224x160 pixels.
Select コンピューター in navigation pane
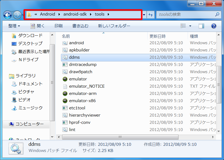click(x=26, y=124)
